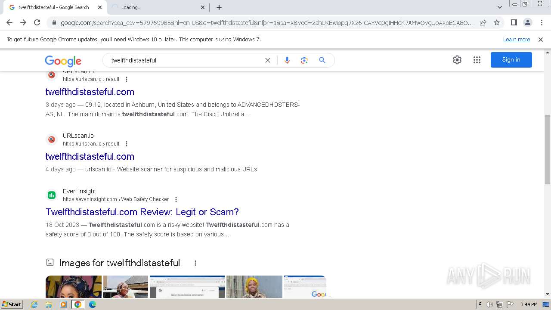551x310 pixels.
Task: Select Chrome in the taskbar
Action: [78, 304]
